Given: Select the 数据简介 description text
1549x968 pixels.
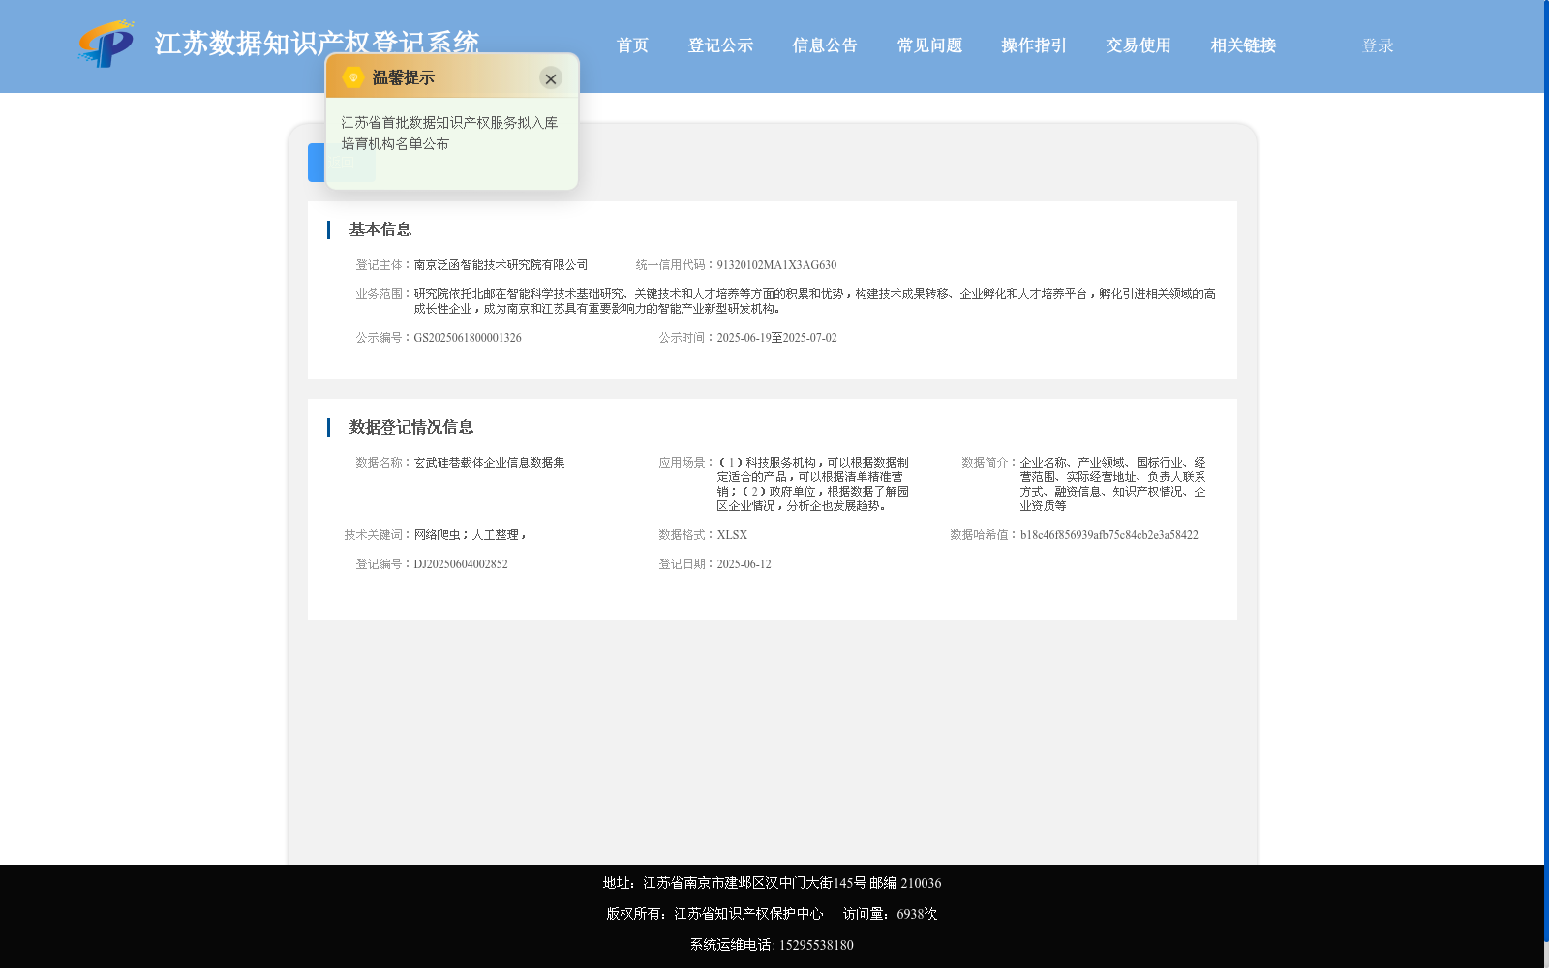Looking at the screenshot, I should 1112,484.
